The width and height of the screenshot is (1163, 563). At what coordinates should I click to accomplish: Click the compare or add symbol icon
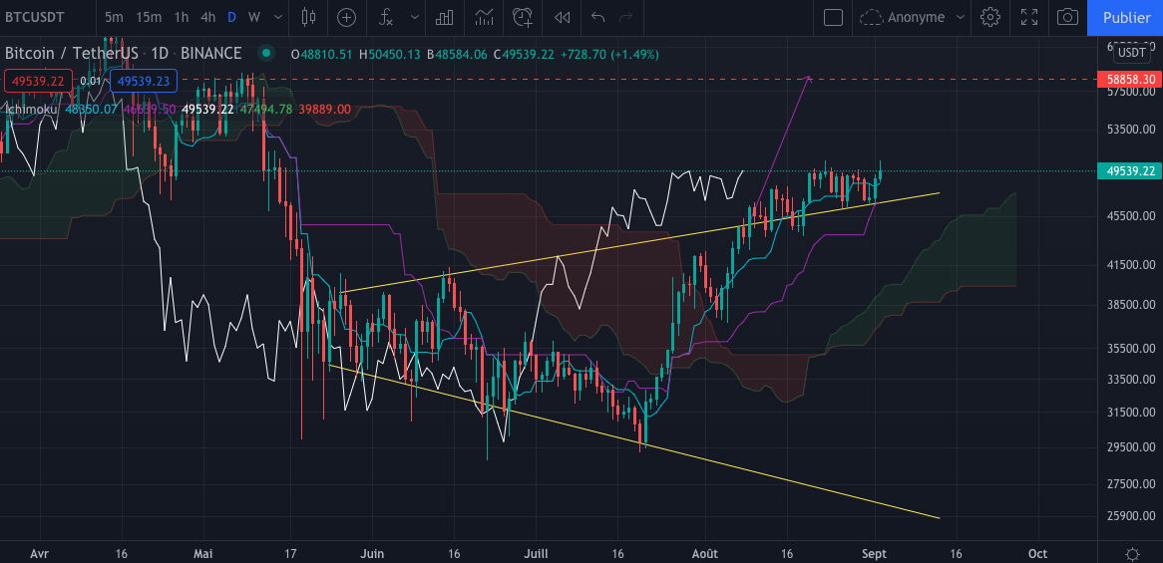[x=346, y=17]
